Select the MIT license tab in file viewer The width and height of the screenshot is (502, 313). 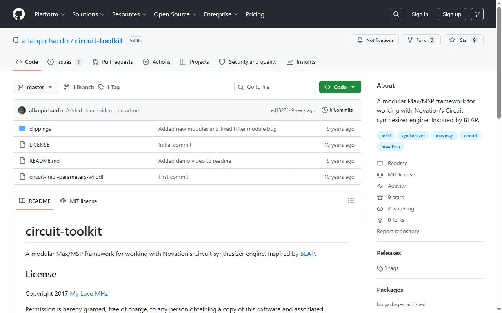[78, 201]
